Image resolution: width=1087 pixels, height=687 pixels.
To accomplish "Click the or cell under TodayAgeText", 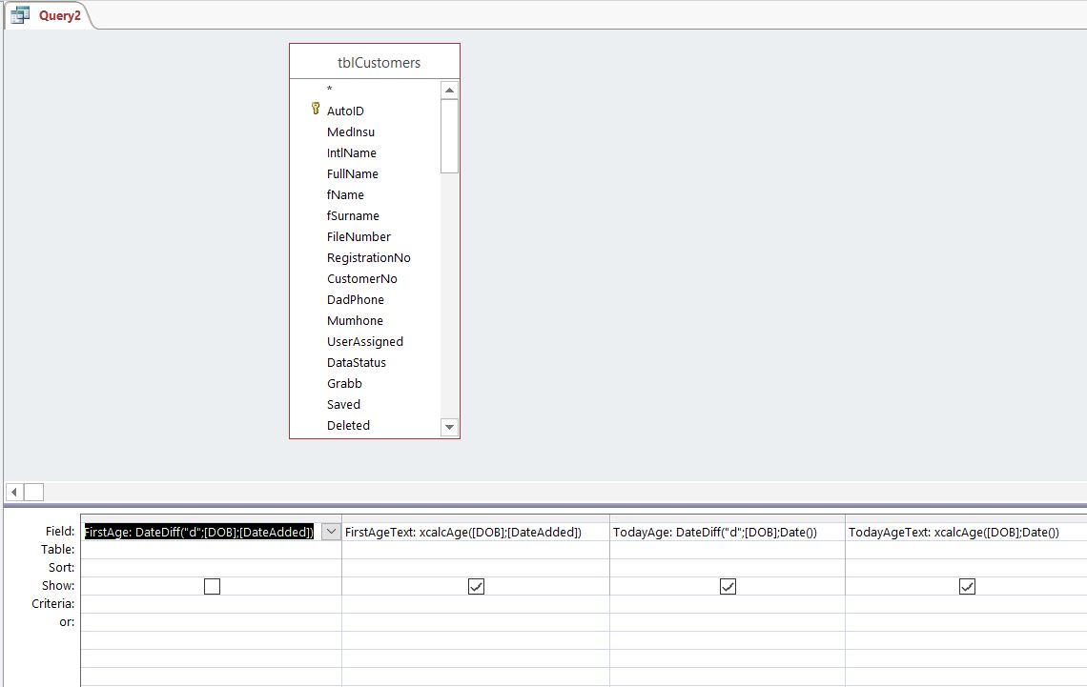I will coord(966,622).
